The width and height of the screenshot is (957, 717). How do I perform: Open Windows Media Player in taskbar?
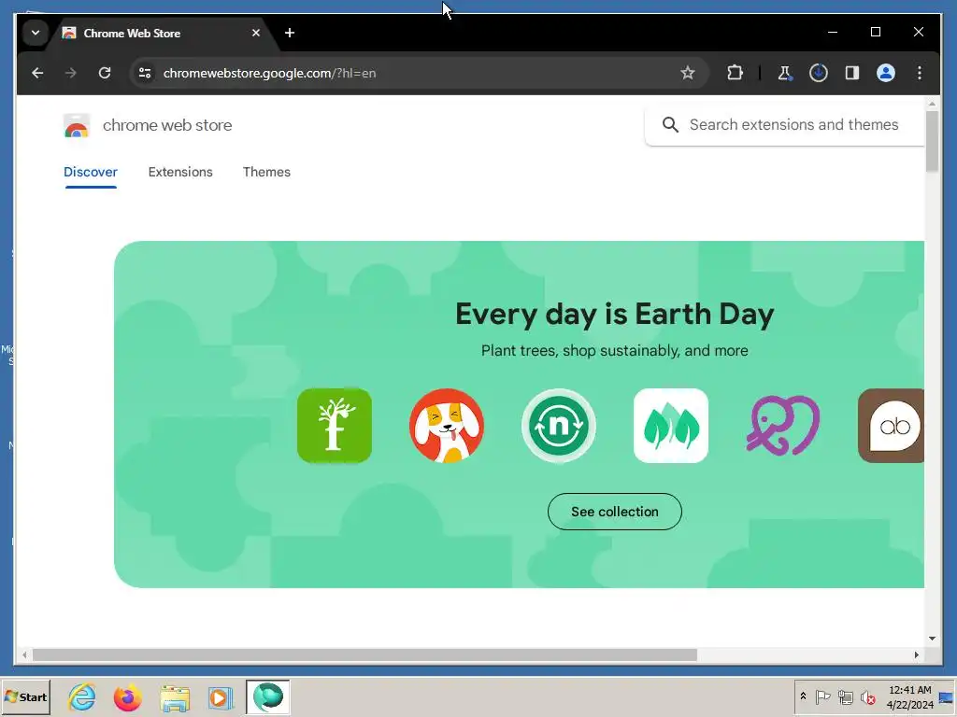pyautogui.click(x=220, y=696)
